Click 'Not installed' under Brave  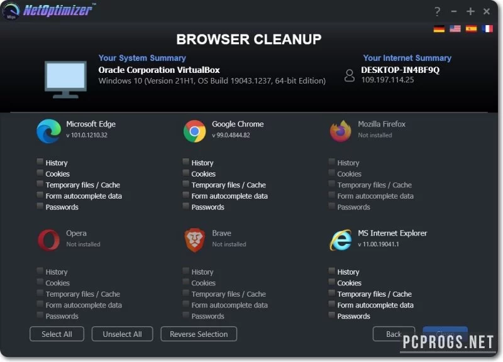[x=229, y=244]
